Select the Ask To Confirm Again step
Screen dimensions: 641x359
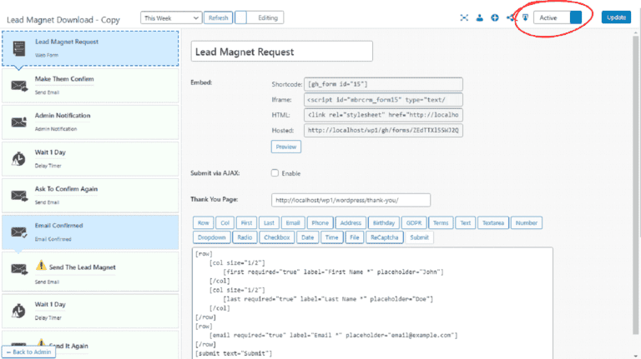pos(90,196)
